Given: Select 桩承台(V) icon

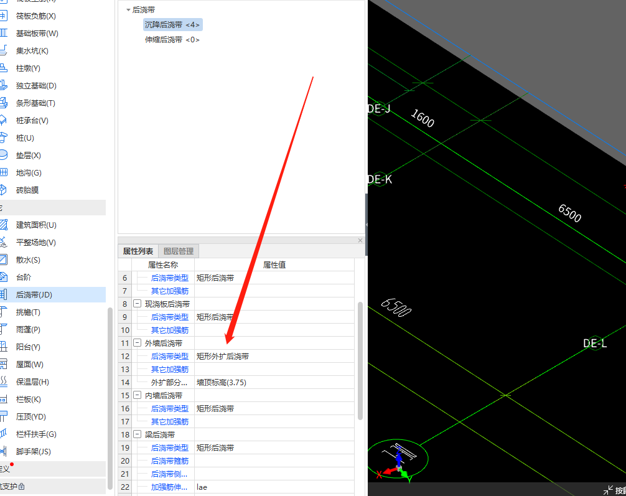Looking at the screenshot, I should point(3,121).
